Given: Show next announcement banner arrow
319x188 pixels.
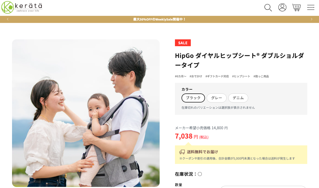Looking at the screenshot, I should click(311, 19).
